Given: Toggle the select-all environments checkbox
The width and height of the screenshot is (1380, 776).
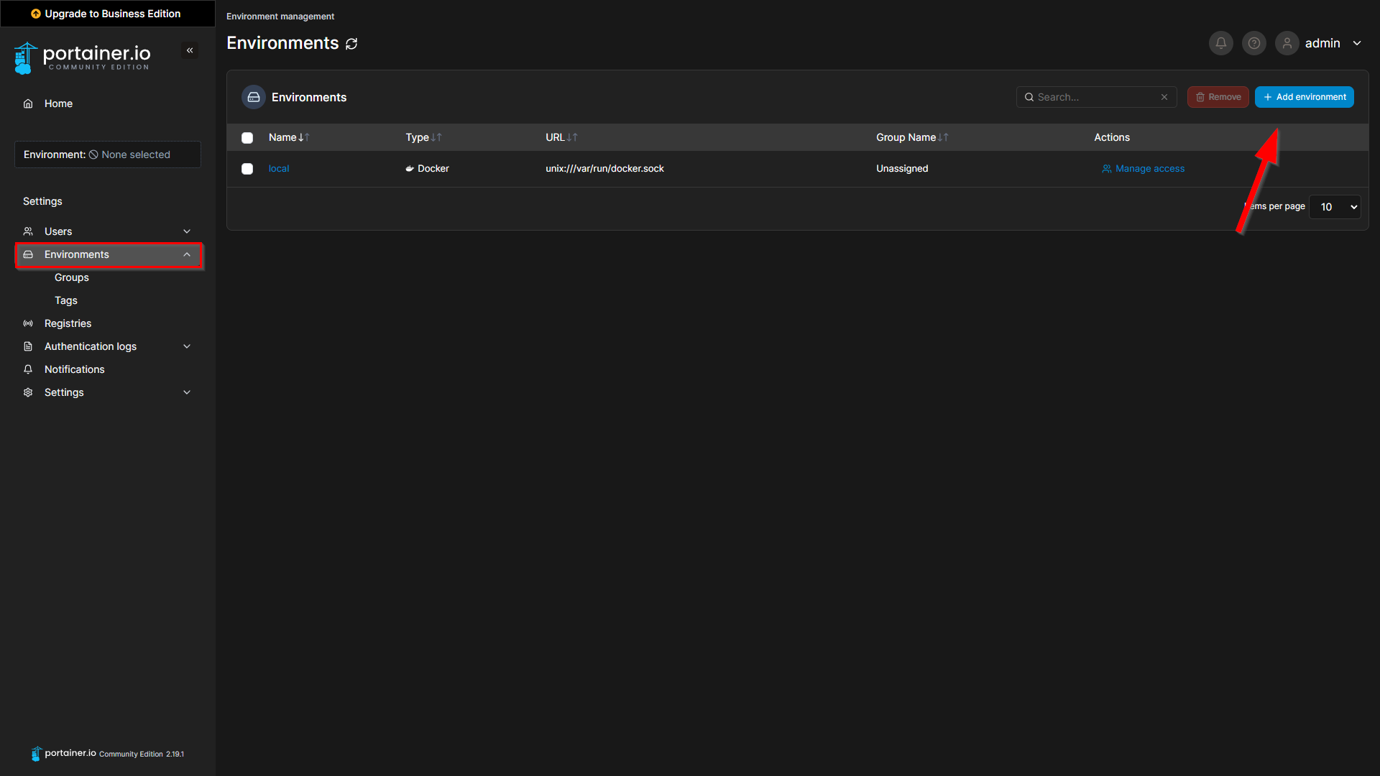Looking at the screenshot, I should coord(247,138).
